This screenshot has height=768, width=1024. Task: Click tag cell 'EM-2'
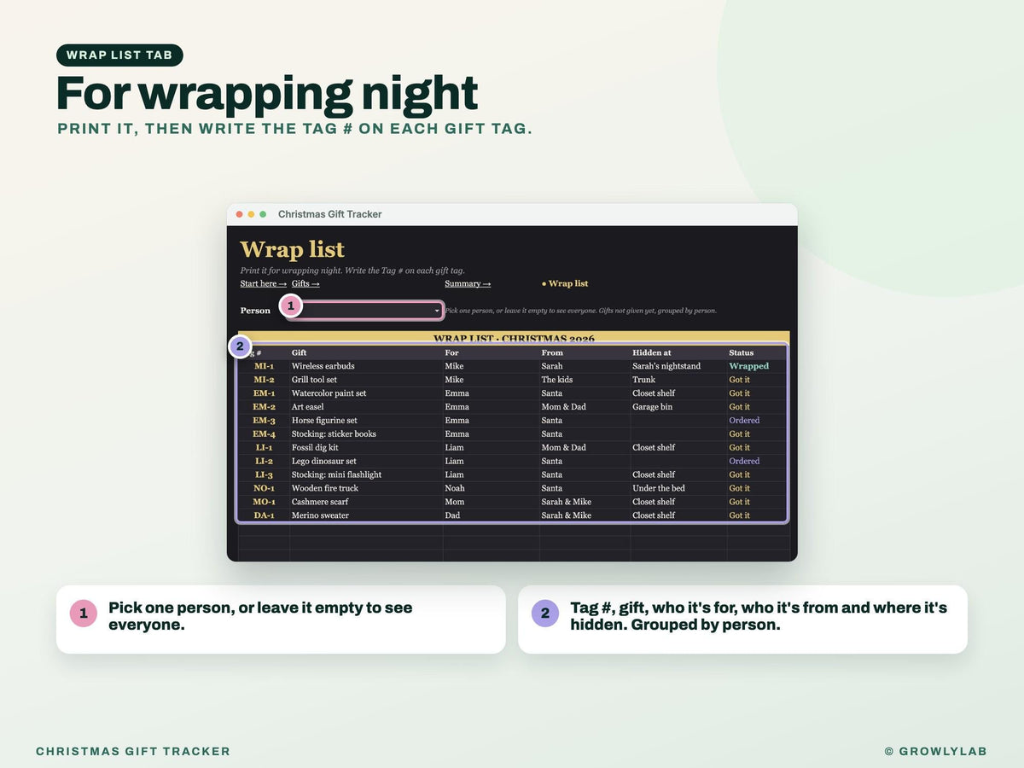point(264,407)
